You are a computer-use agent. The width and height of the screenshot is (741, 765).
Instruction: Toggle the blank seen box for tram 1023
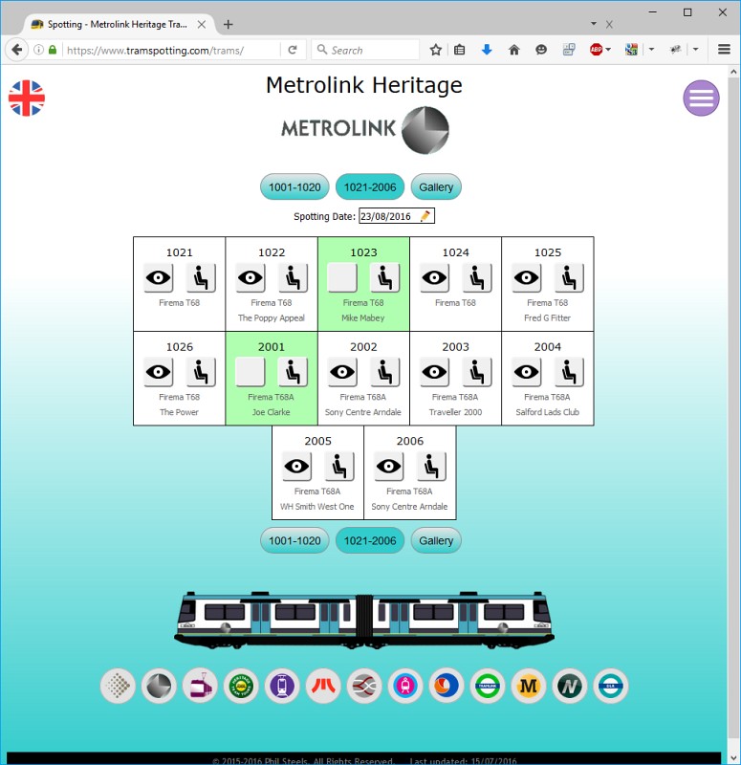click(x=342, y=277)
